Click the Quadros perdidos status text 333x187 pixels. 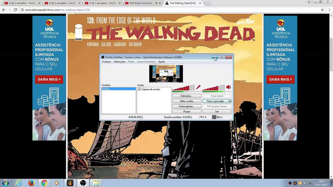tap(178, 117)
